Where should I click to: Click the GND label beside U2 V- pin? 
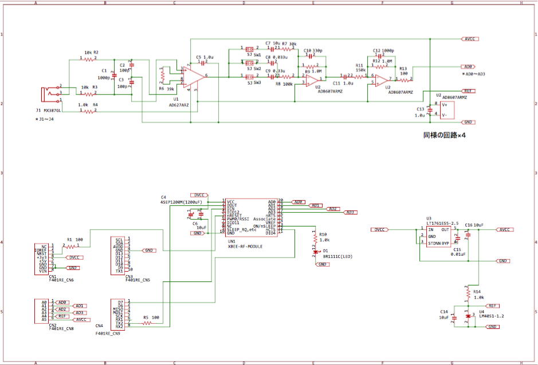click(468, 122)
